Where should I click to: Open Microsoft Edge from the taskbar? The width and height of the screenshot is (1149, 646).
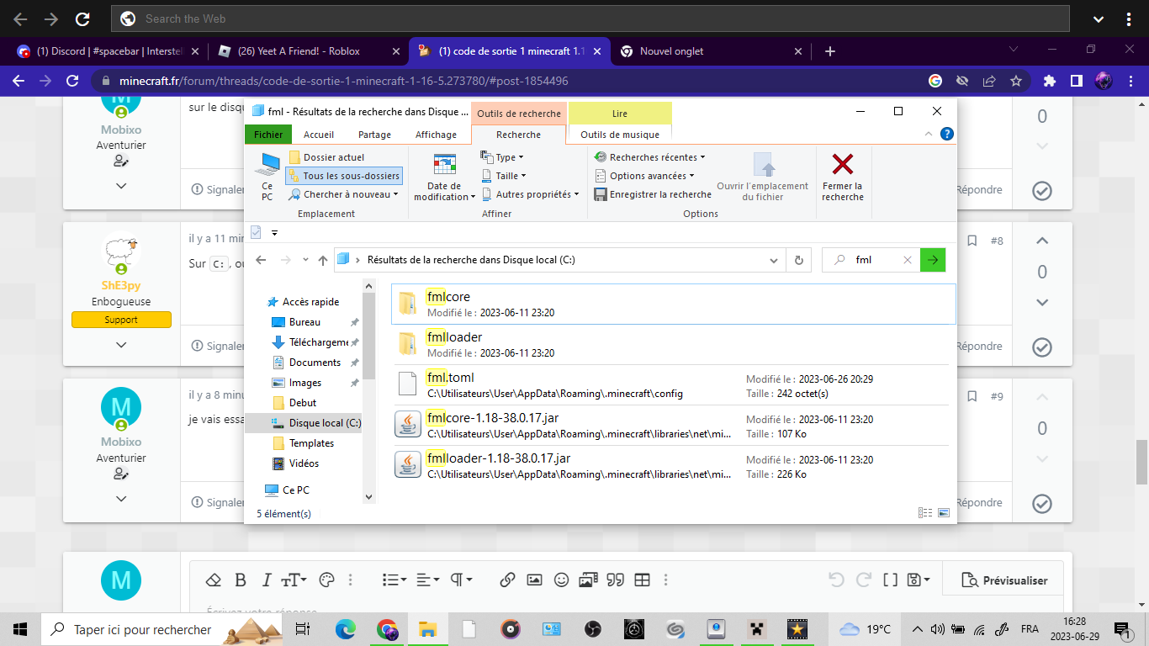[x=346, y=628]
